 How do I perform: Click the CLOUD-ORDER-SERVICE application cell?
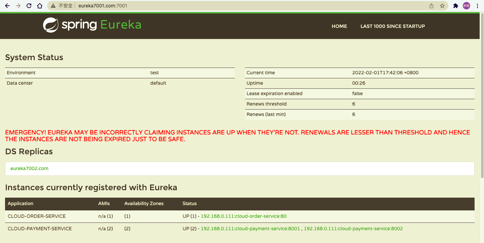pyautogui.click(x=37, y=216)
